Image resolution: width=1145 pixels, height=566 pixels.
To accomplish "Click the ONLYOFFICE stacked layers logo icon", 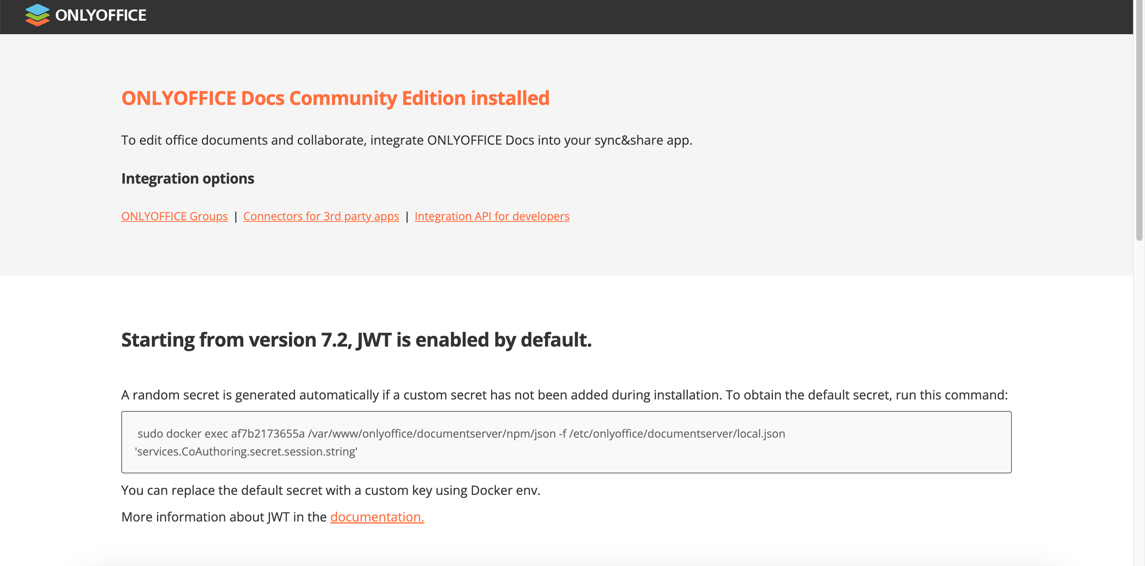I will coord(37,15).
